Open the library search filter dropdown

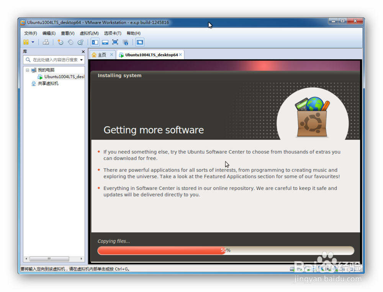[81, 60]
